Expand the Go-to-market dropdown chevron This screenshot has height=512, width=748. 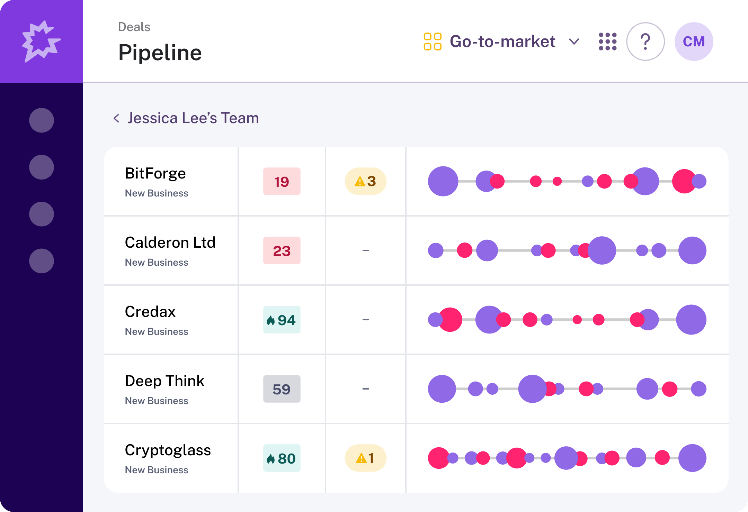coord(574,42)
